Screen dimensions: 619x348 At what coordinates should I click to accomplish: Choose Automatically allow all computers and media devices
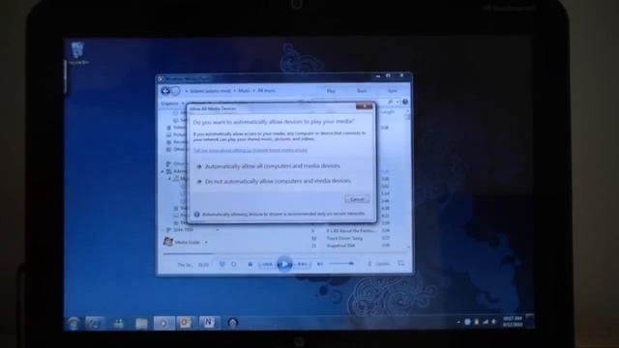click(269, 166)
